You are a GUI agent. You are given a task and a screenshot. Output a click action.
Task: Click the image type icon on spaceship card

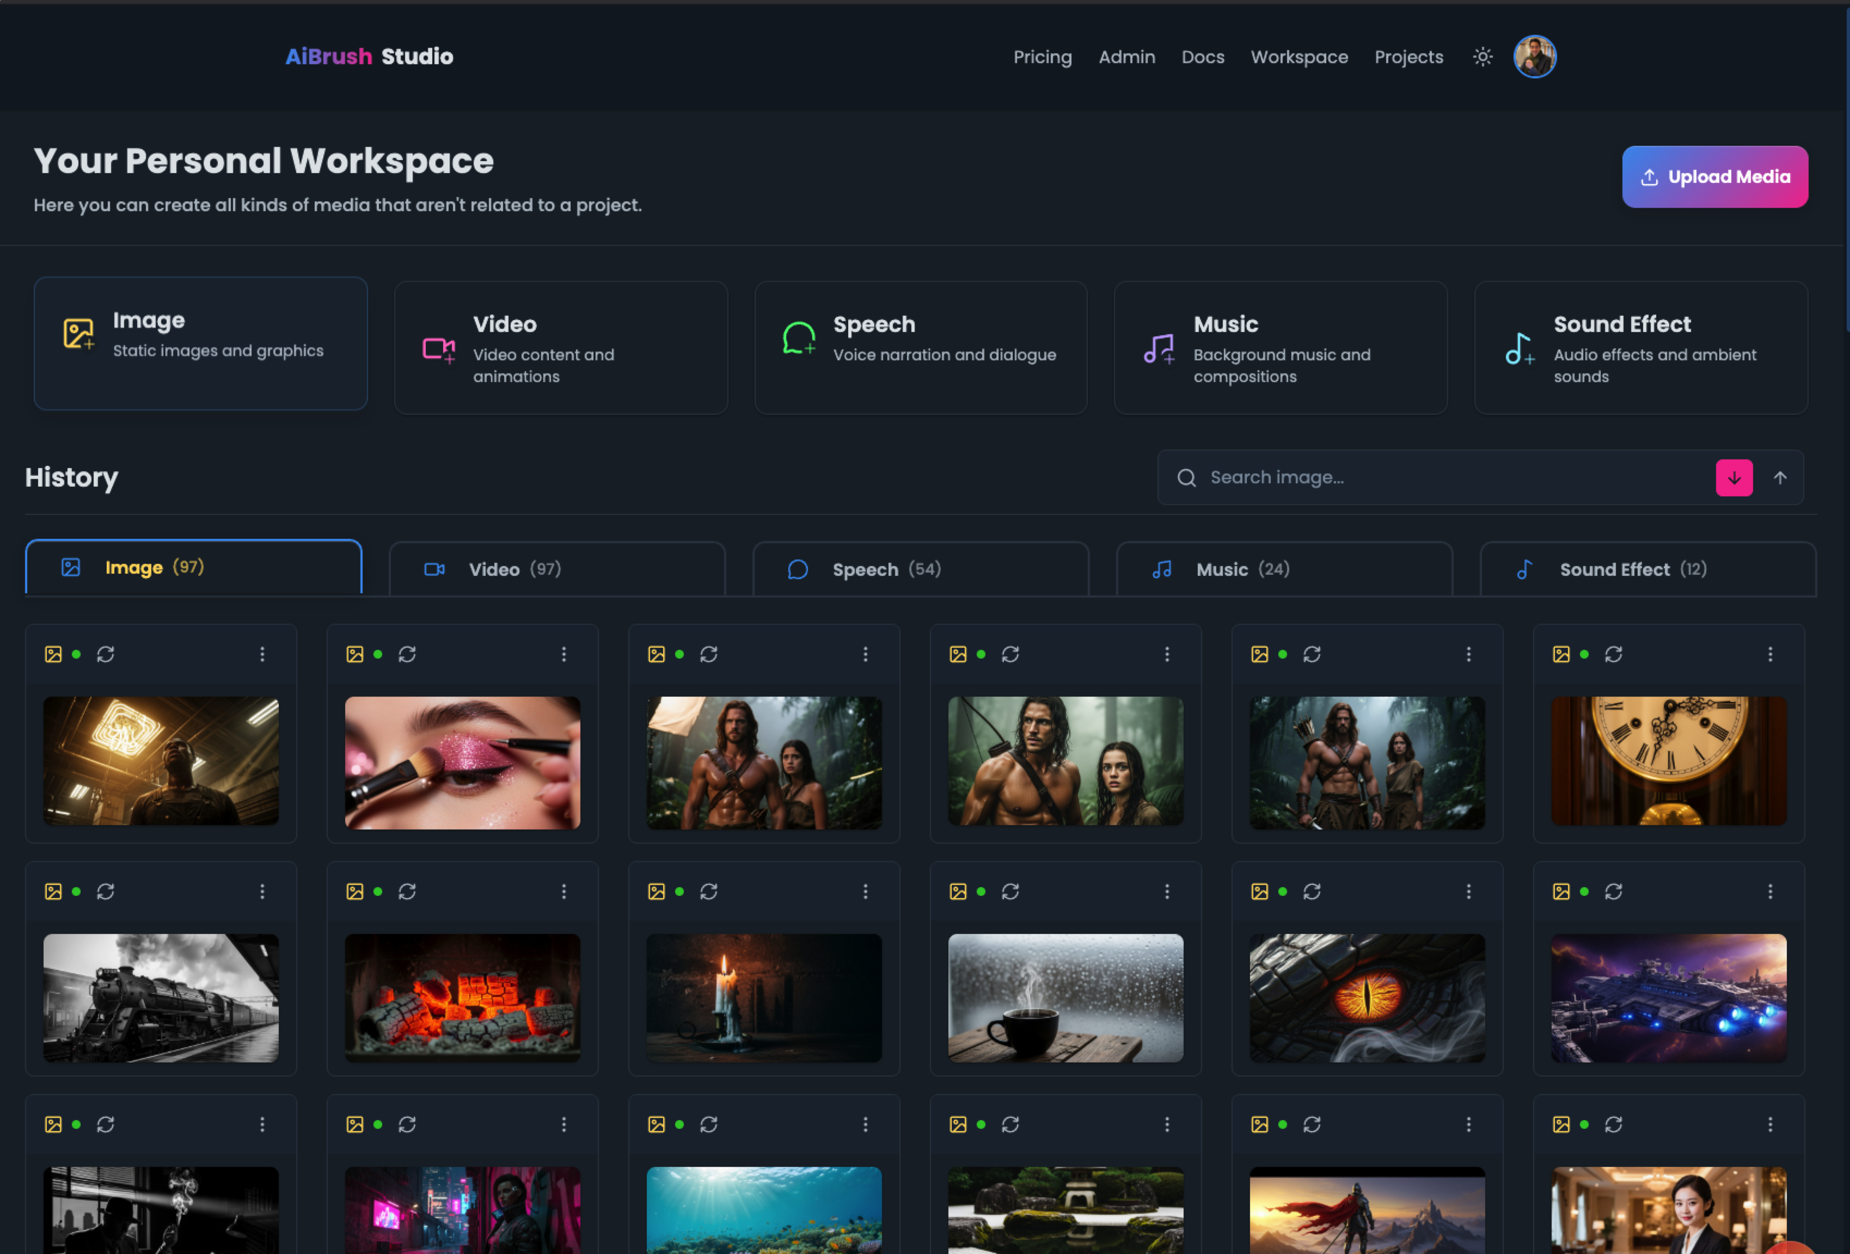(1561, 891)
